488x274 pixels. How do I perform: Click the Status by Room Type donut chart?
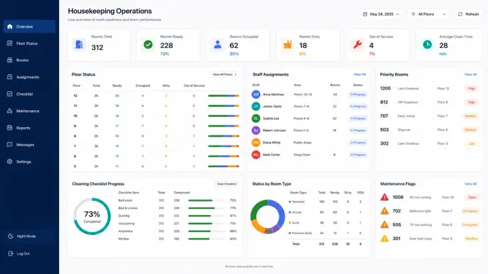coord(268,216)
